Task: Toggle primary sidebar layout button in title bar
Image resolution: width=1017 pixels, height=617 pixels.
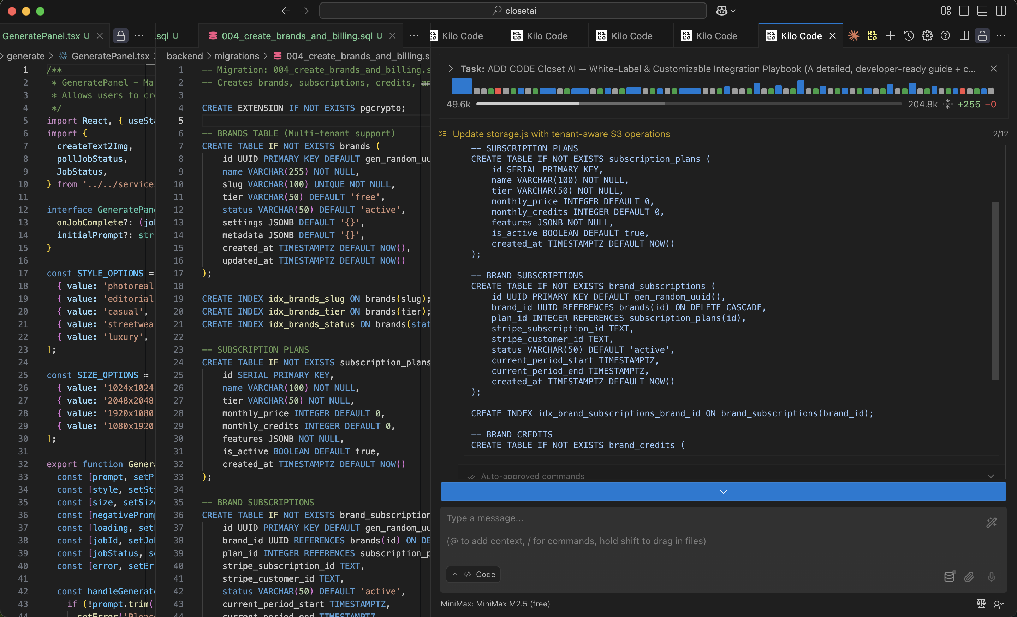Action: (x=964, y=11)
